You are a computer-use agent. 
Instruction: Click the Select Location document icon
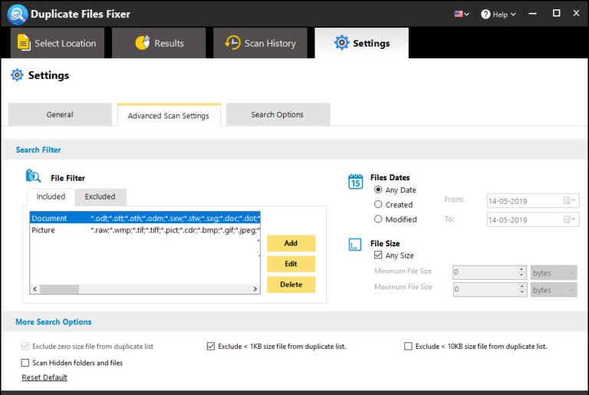coord(24,42)
